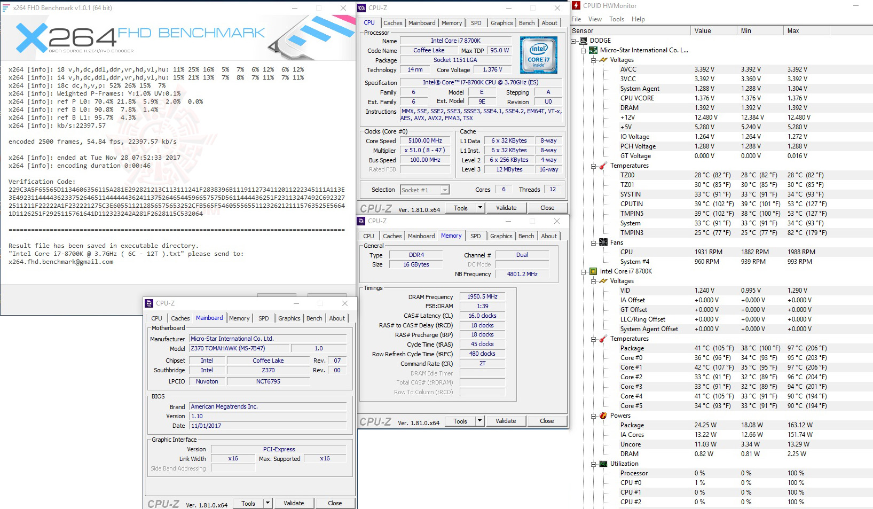Switch to the About tab in the CPU-Z Memory window
The image size is (873, 509).
(549, 236)
